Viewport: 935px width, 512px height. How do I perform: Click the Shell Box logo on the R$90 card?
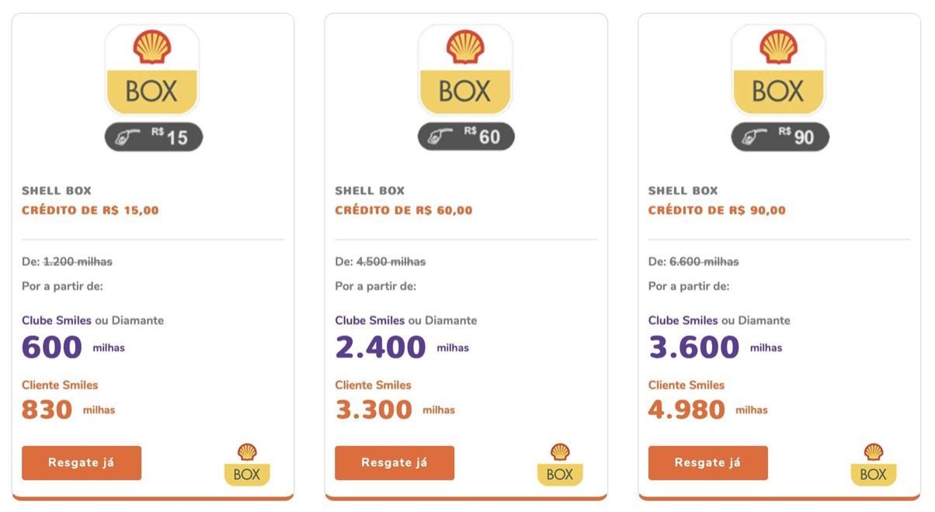779,70
